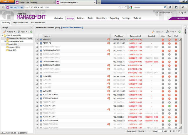Screen dimensions: 188x135
Task: Expand the Filter side panel
Action: point(185,27)
